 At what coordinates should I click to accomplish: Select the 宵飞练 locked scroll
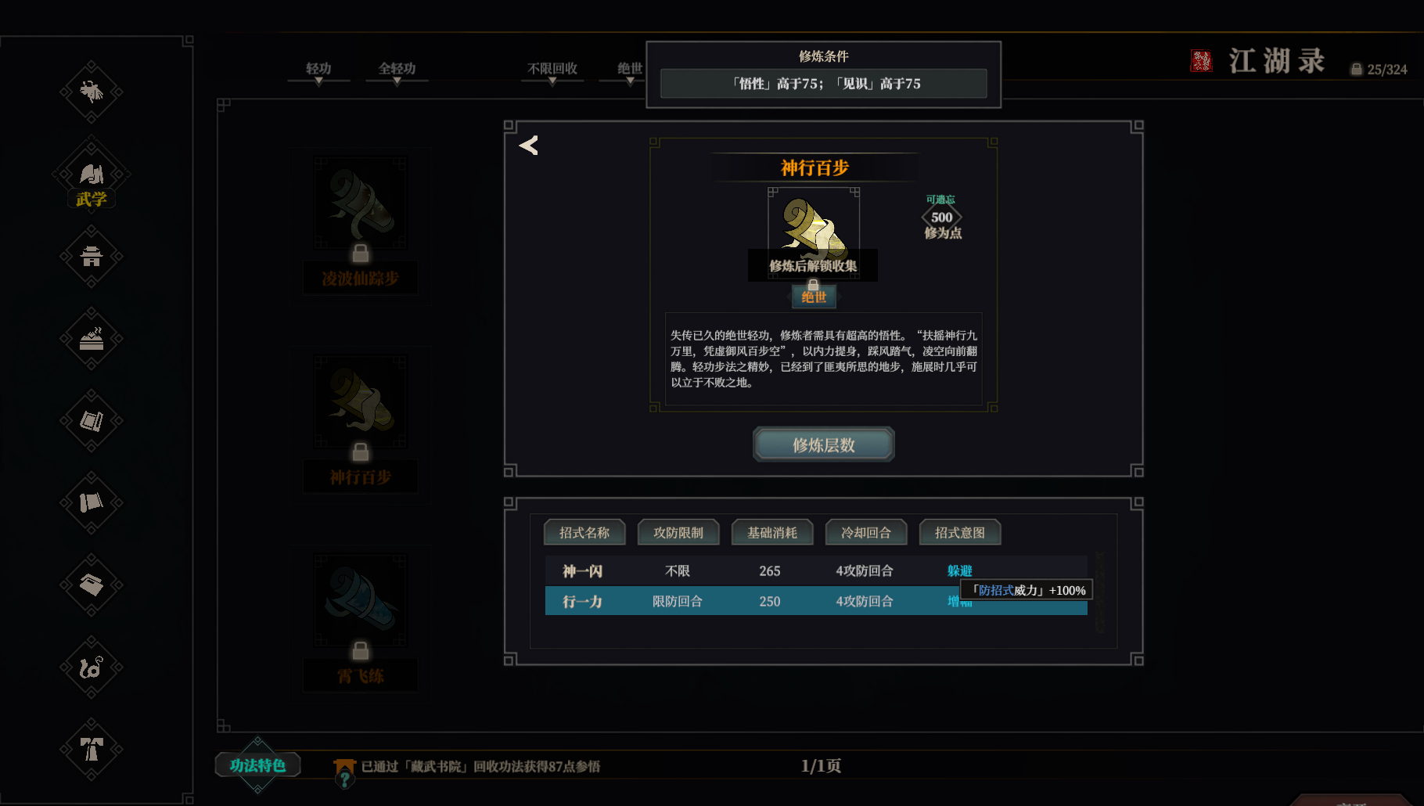[x=361, y=621]
